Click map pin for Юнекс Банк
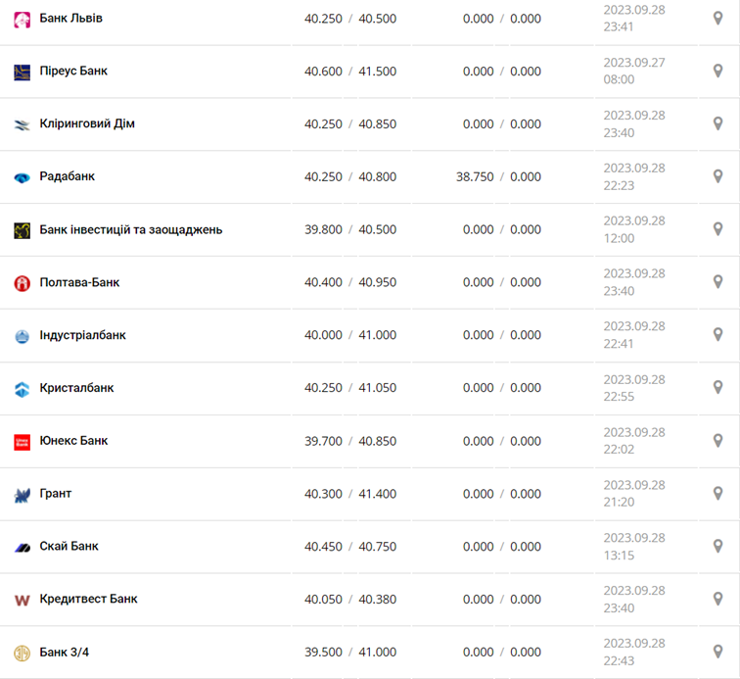The height and width of the screenshot is (679, 740). [717, 441]
